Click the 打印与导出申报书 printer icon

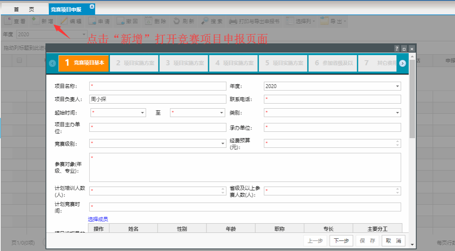coord(233,21)
